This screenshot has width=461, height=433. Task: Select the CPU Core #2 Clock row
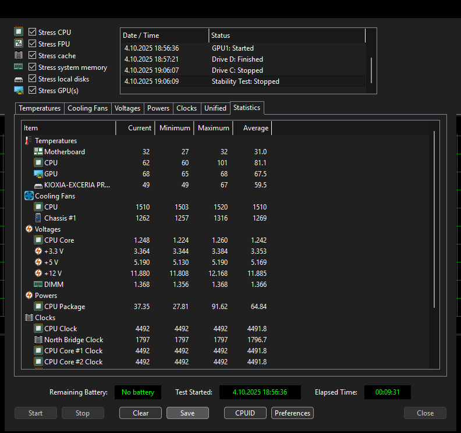(147, 361)
